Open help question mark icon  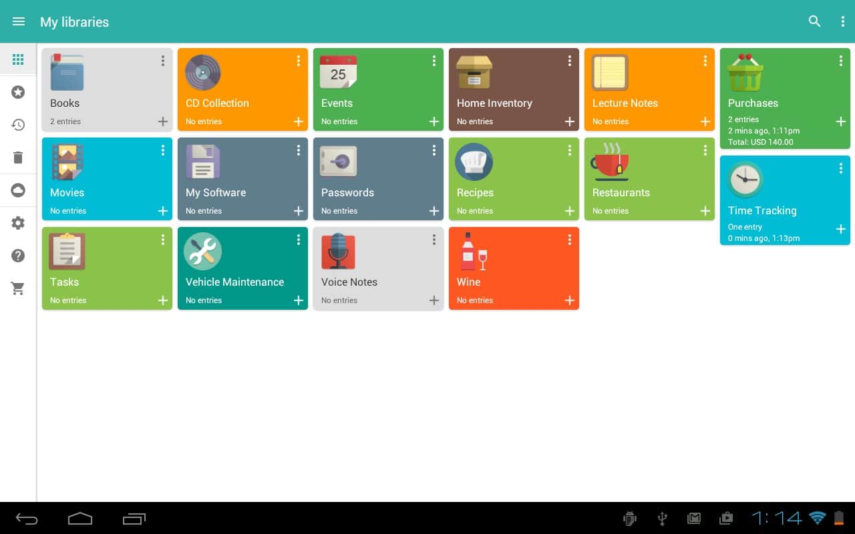click(x=18, y=256)
